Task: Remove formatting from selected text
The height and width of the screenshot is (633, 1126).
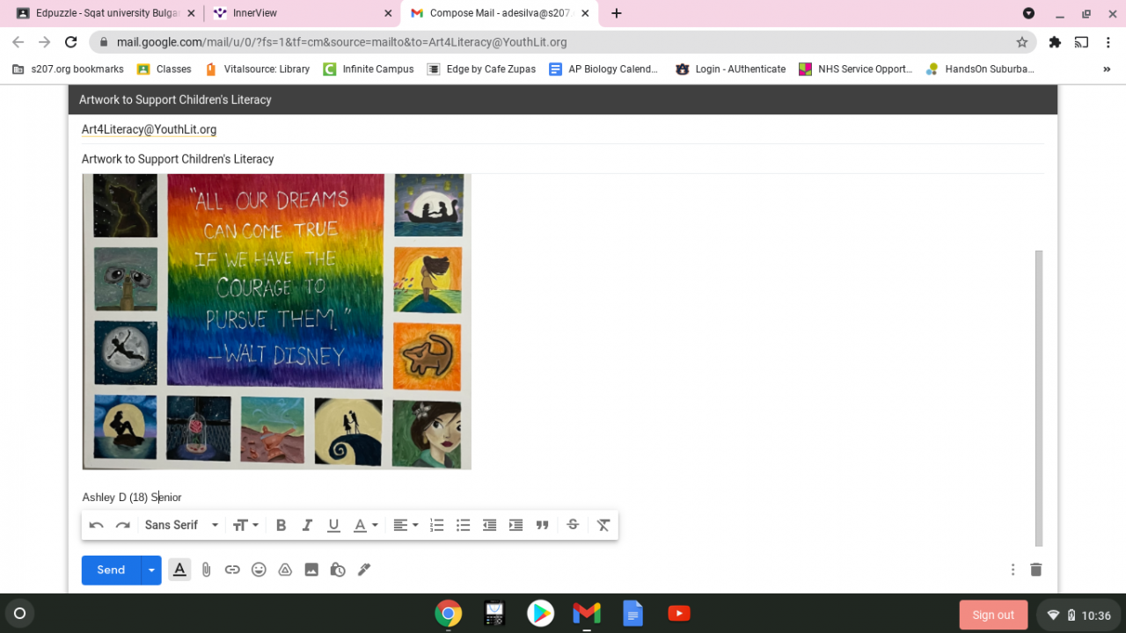Action: [603, 525]
